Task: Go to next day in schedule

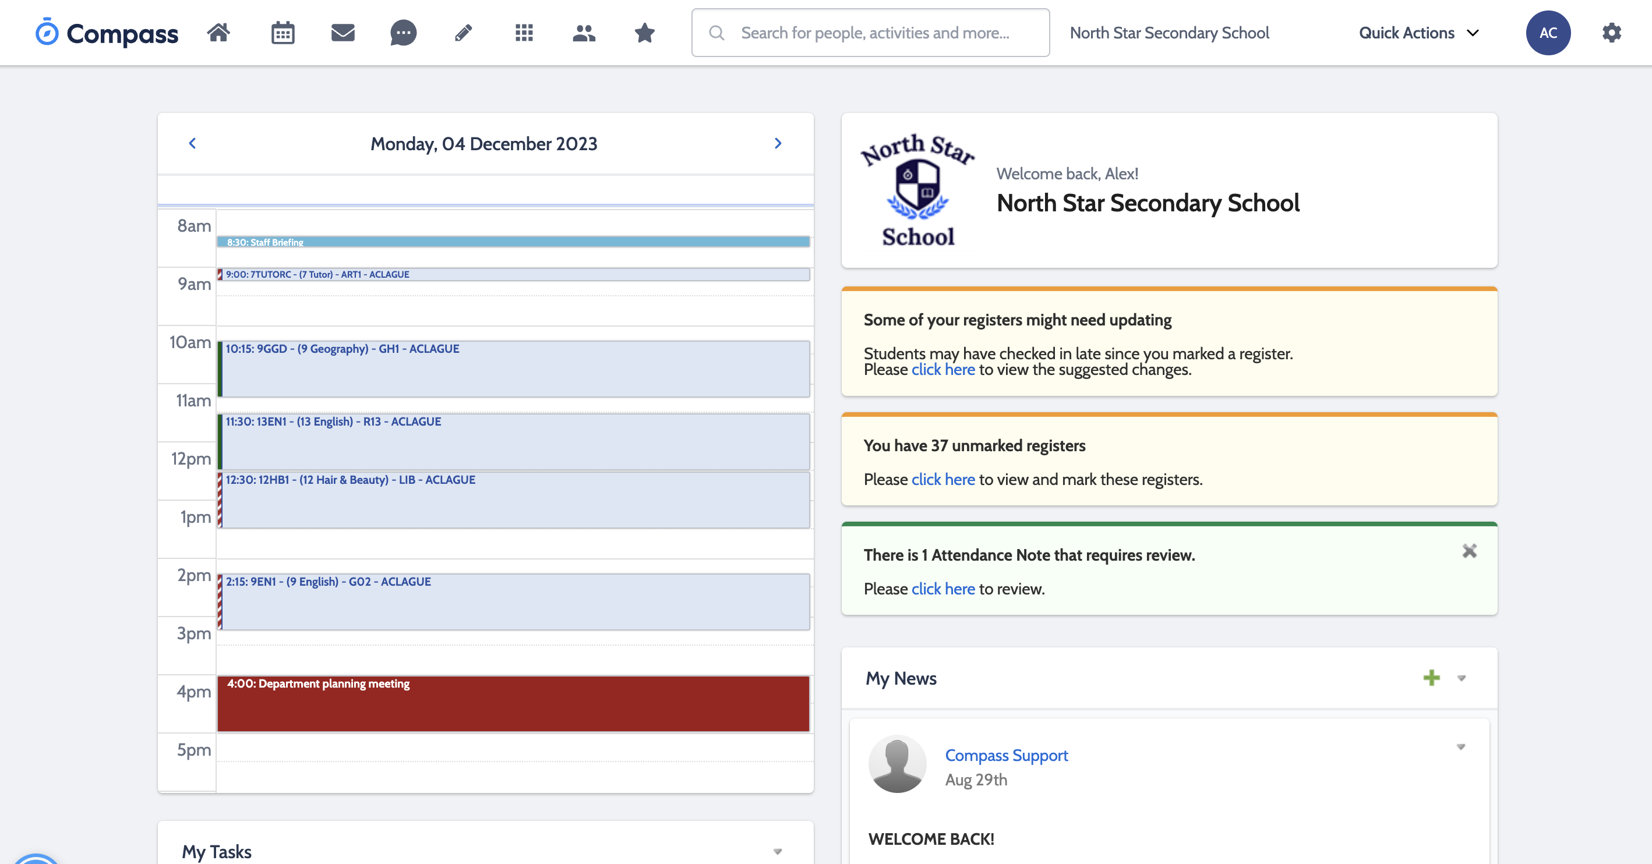Action: [778, 144]
